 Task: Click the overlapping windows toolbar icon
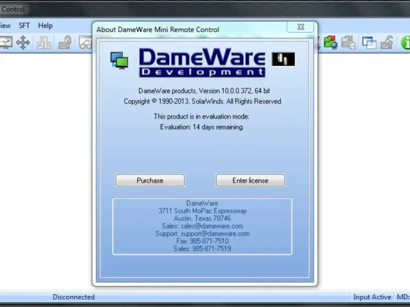tap(369, 42)
